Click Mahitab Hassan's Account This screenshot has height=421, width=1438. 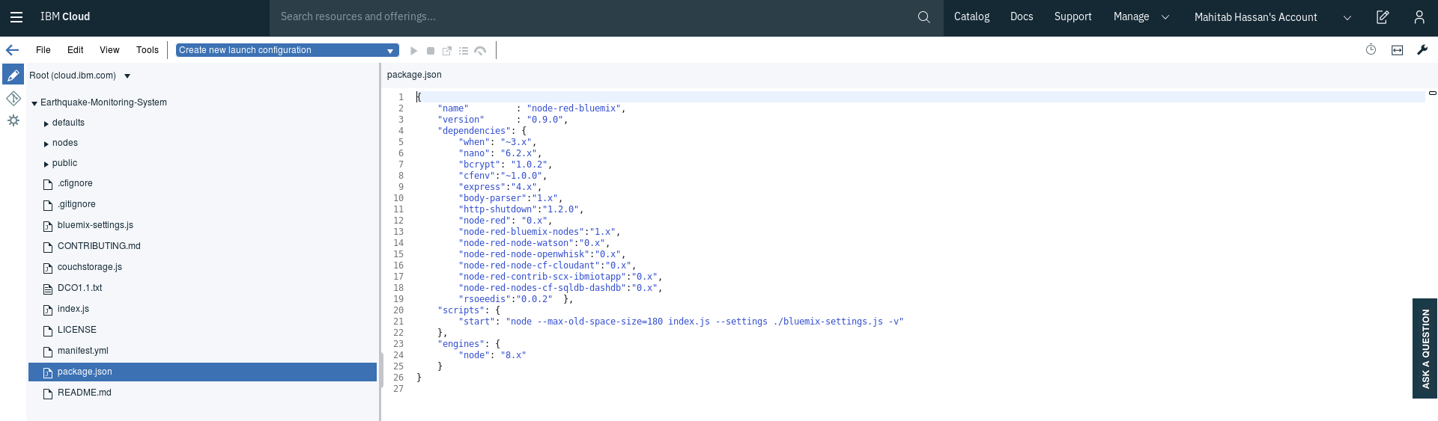pos(1255,17)
